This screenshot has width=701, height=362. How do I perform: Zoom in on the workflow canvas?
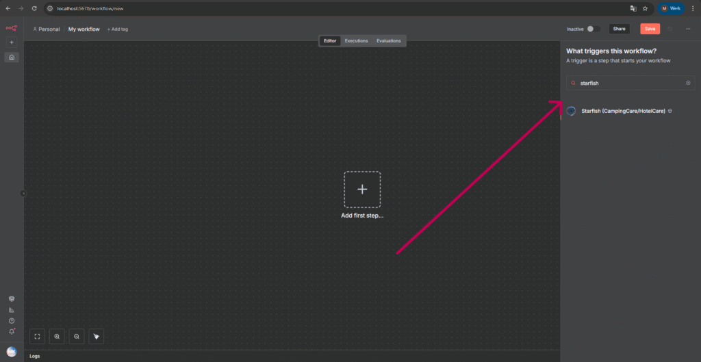57,336
